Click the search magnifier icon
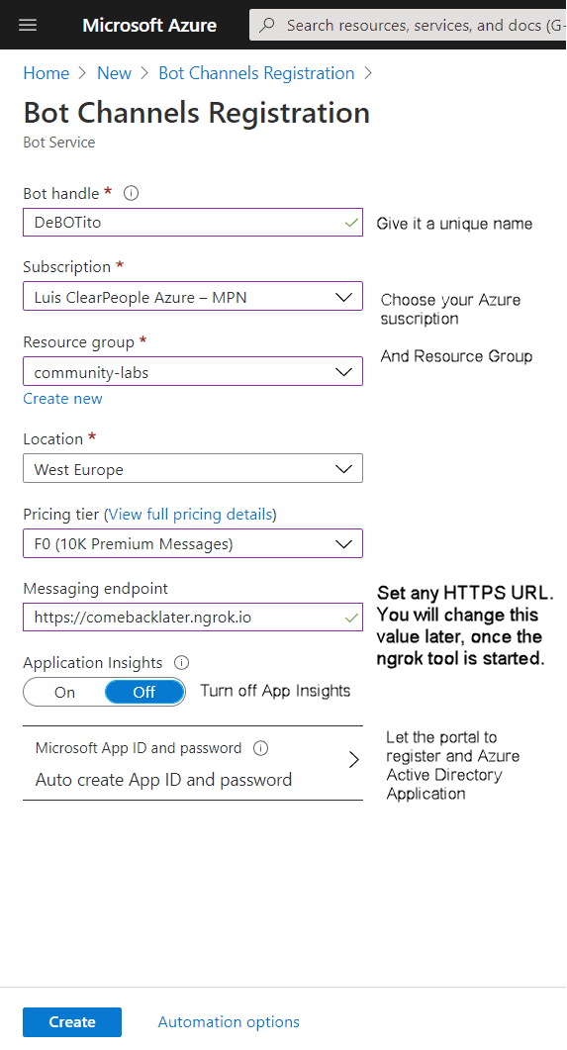The width and height of the screenshot is (567, 1050). 267,26
